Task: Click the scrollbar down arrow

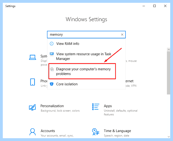Action: pos(169,137)
